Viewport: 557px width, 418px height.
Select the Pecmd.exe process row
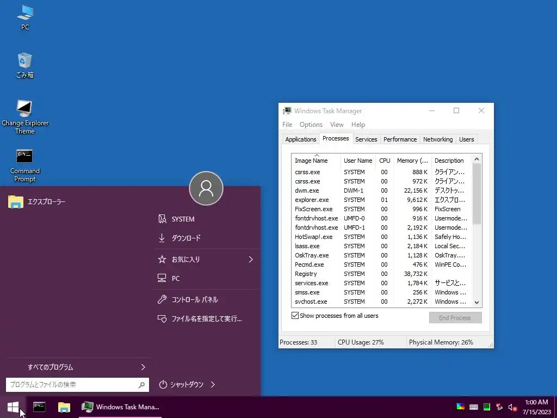[382, 265]
